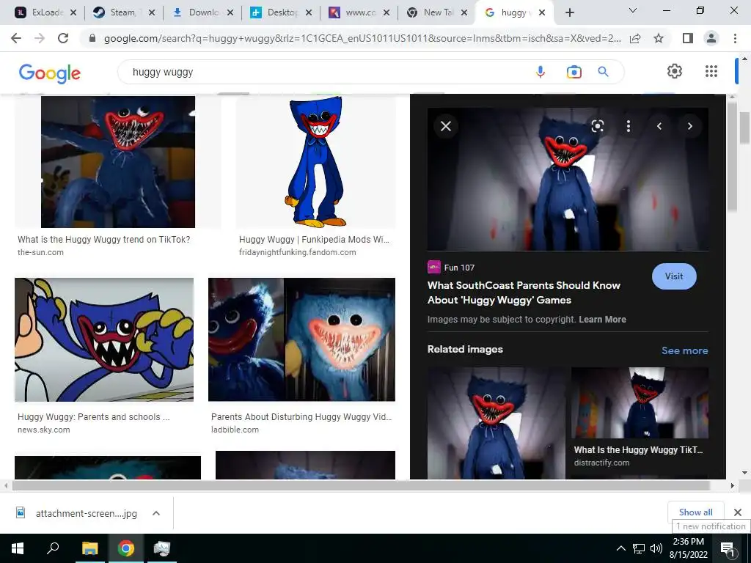Visit the Fun 107 page
Screen dimensions: 751x563
[x=674, y=276]
